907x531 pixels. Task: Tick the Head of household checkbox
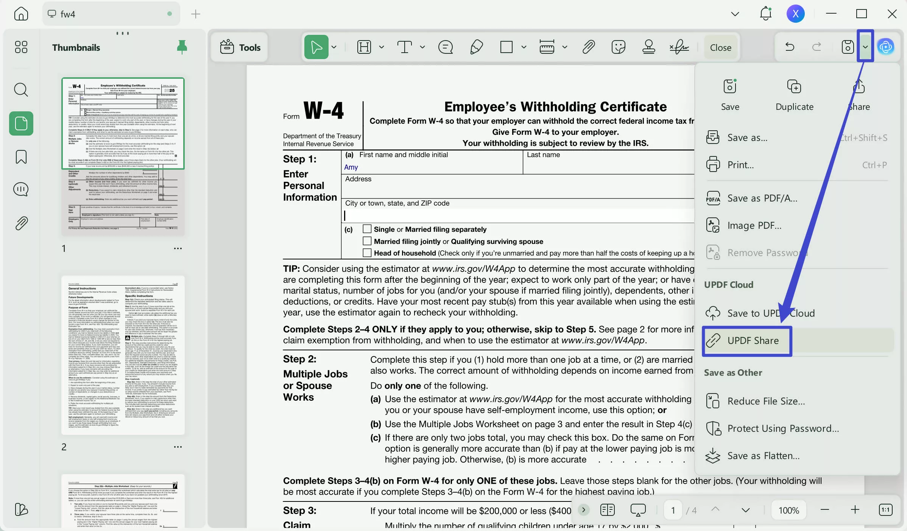367,253
